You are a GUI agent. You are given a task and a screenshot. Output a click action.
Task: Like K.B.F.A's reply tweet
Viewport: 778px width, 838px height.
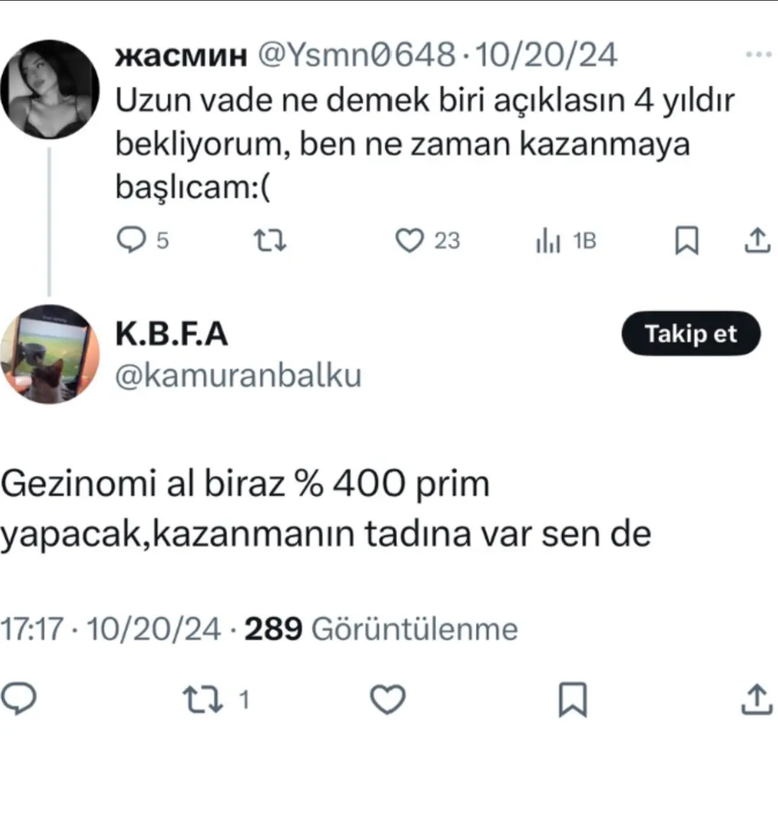pos(388,699)
